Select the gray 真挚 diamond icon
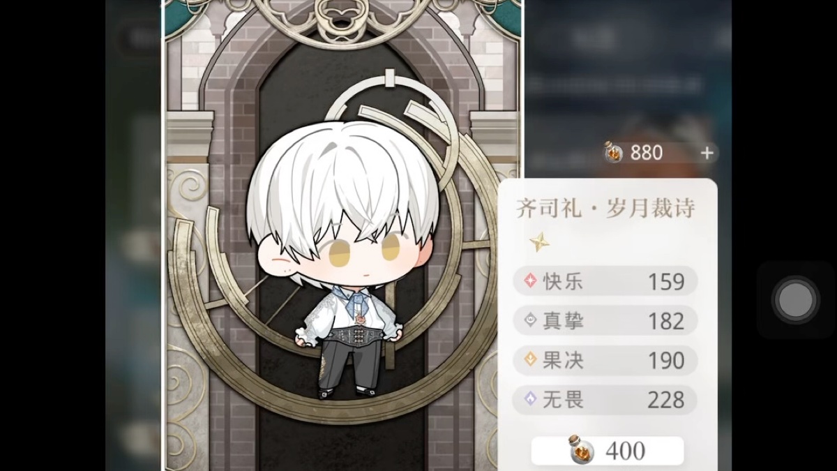 [x=531, y=320]
